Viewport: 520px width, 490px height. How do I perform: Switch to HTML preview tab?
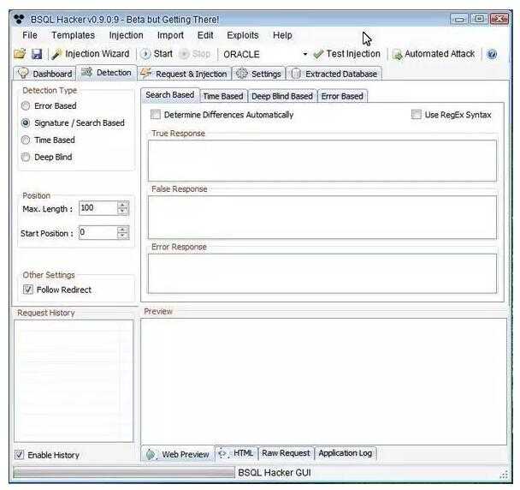click(236, 453)
